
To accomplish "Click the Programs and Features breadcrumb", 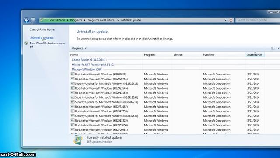I will (x=101, y=20).
